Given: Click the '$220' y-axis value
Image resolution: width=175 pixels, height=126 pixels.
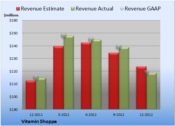Looking at the screenshot, I should tap(13, 71).
